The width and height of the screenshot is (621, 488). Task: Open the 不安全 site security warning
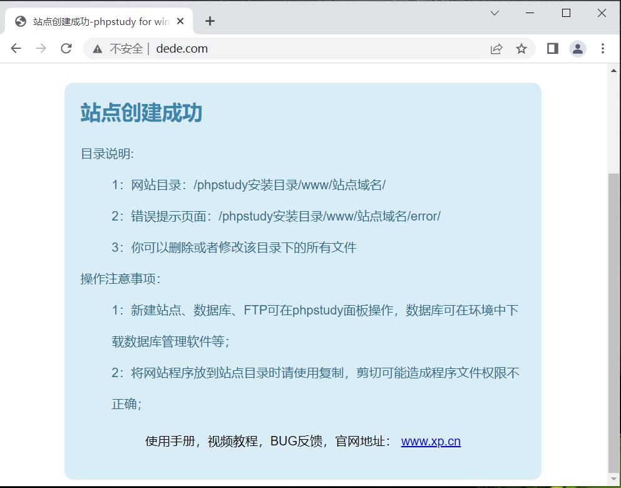click(118, 49)
